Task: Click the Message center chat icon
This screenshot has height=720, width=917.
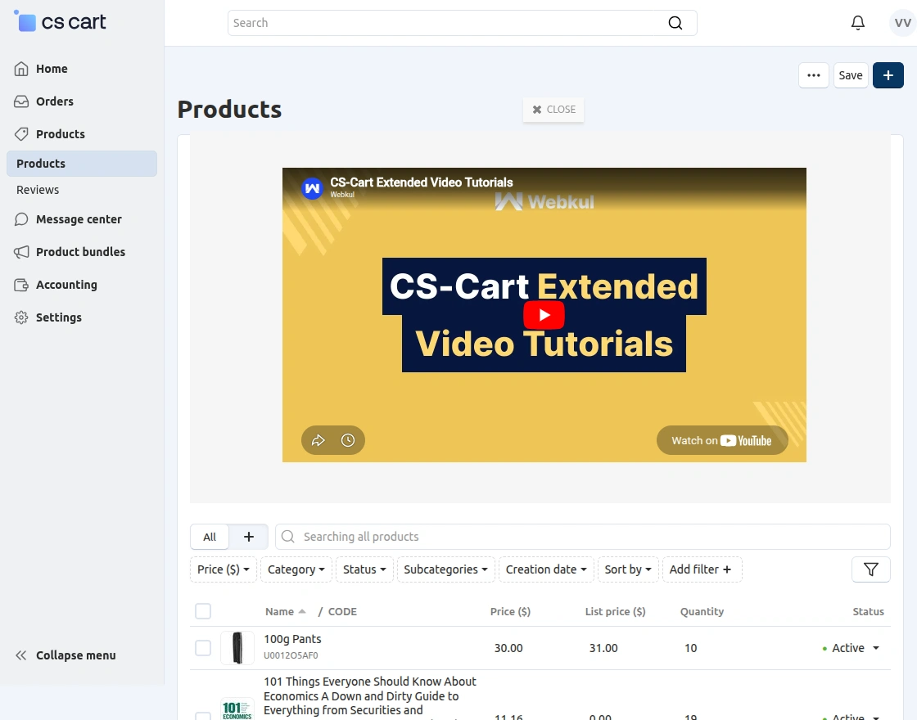Action: 21,219
